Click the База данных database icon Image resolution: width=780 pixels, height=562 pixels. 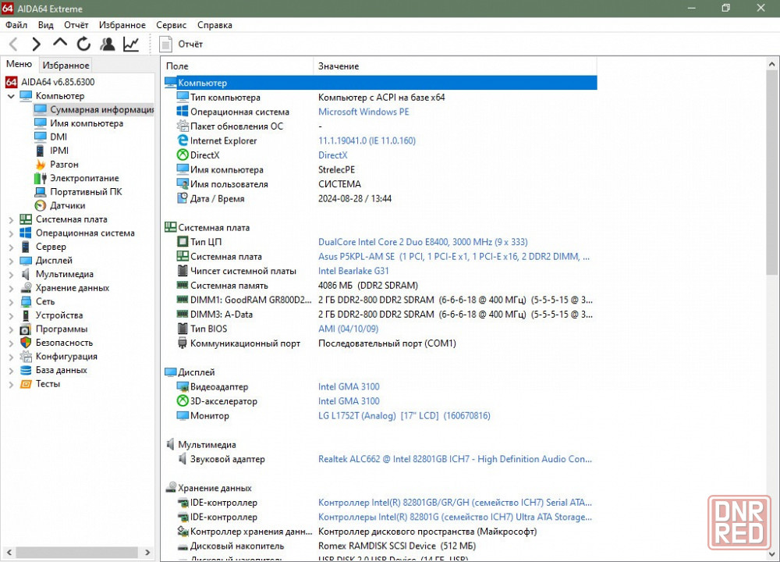click(26, 370)
